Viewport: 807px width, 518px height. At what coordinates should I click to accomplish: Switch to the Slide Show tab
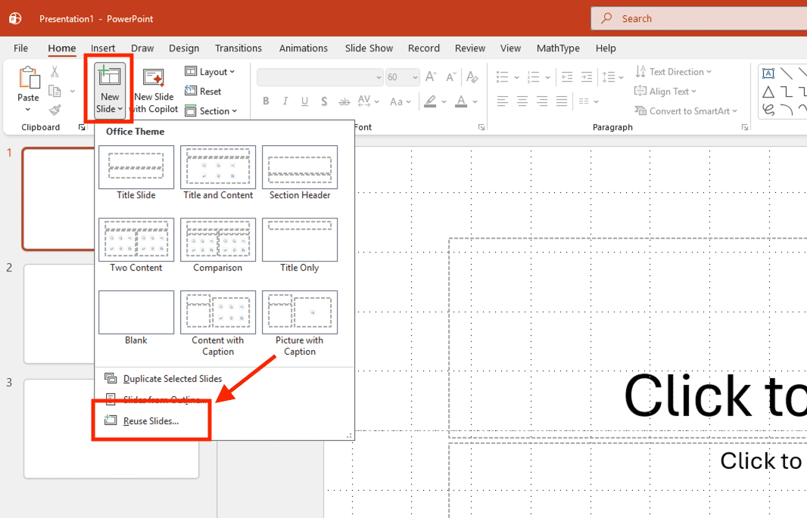(369, 48)
